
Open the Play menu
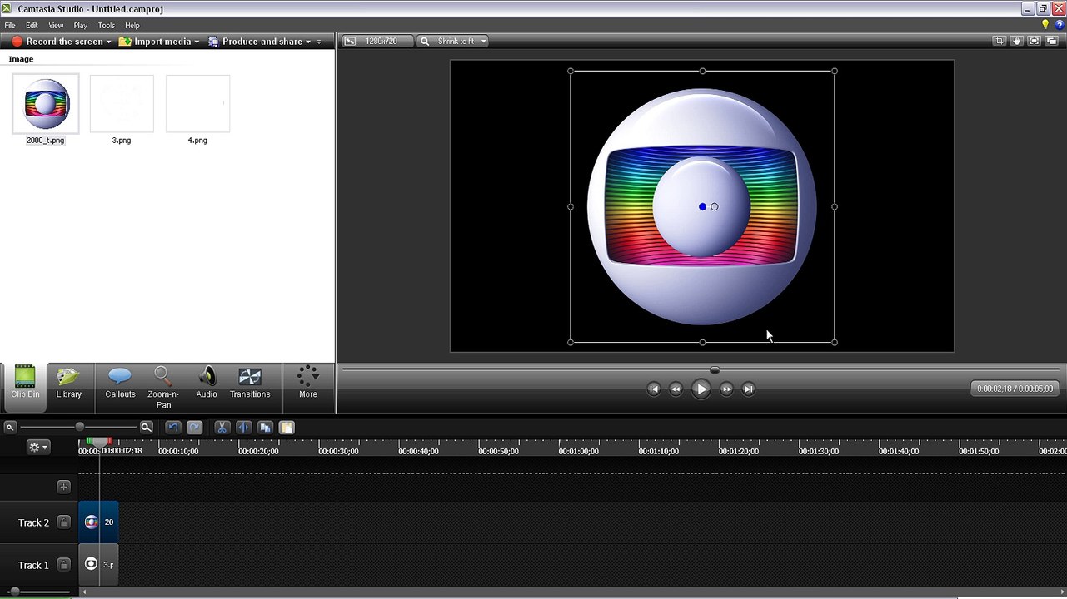(81, 26)
